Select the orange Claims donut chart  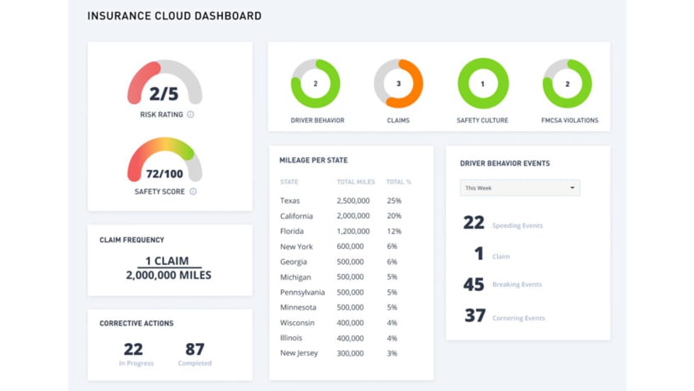pos(399,84)
